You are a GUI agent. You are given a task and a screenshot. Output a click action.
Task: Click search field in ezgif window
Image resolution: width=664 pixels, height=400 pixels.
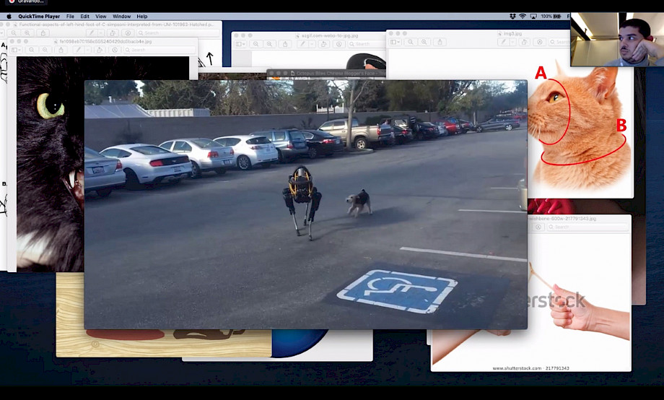[x=365, y=44]
